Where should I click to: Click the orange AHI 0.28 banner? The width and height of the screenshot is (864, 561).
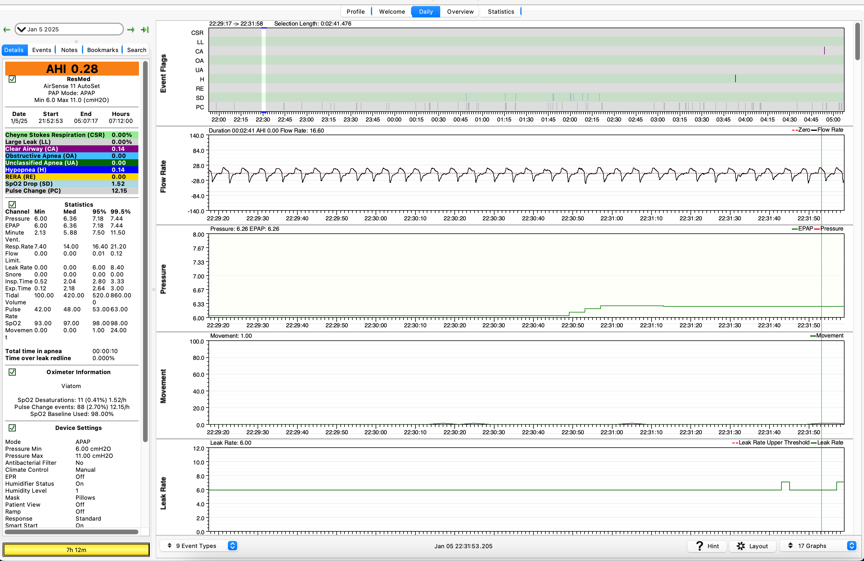[x=72, y=69]
